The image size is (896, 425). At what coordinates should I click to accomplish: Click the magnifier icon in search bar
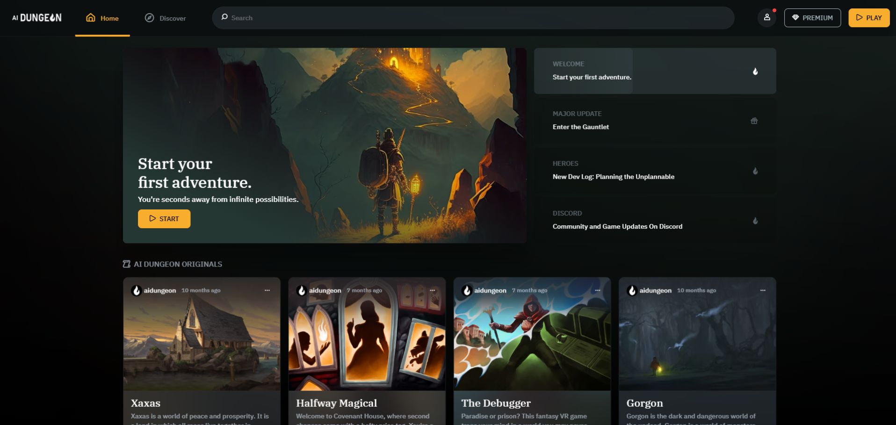pyautogui.click(x=224, y=17)
